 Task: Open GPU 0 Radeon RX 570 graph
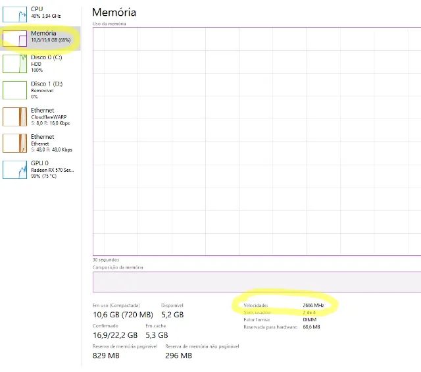(14, 169)
